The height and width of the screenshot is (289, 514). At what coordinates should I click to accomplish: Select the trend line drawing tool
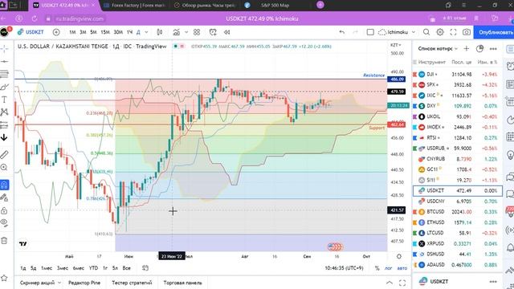4,61
